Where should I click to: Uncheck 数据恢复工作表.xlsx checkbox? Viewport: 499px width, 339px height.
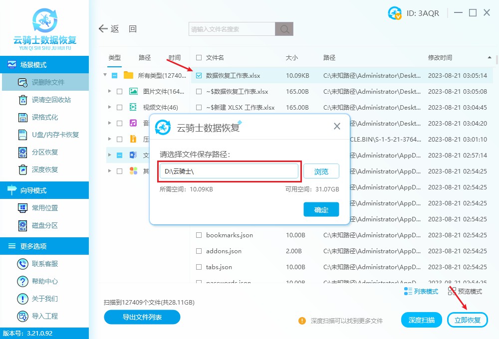(x=199, y=76)
